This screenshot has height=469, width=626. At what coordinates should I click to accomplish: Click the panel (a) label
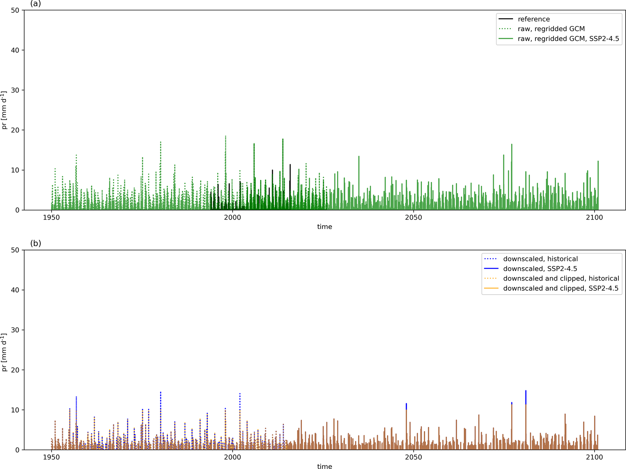[35, 4]
